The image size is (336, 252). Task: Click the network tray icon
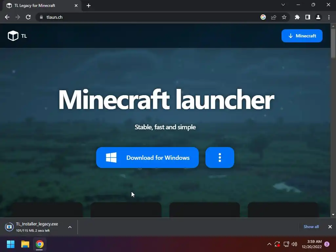[286, 244]
